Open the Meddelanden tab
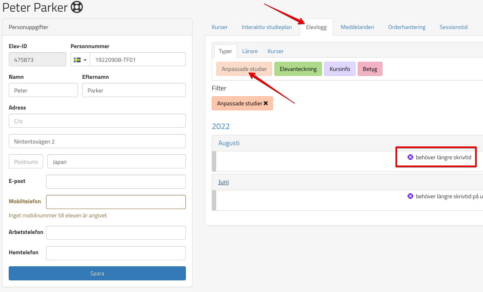This screenshot has height=292, width=483. (357, 27)
